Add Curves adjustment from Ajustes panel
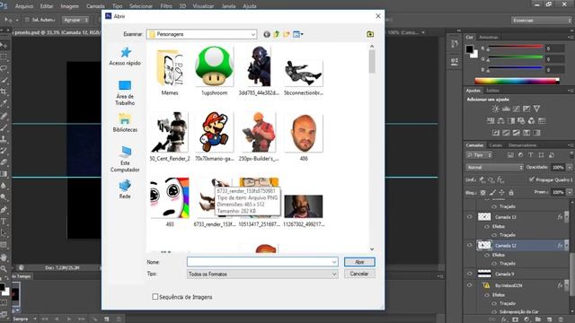575x323 pixels. click(517, 109)
